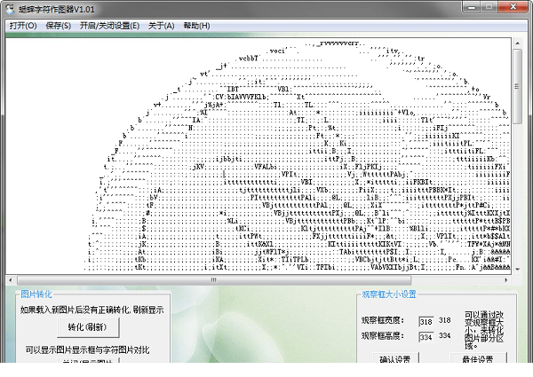Focus the 观察框宽度 input field

click(426, 321)
